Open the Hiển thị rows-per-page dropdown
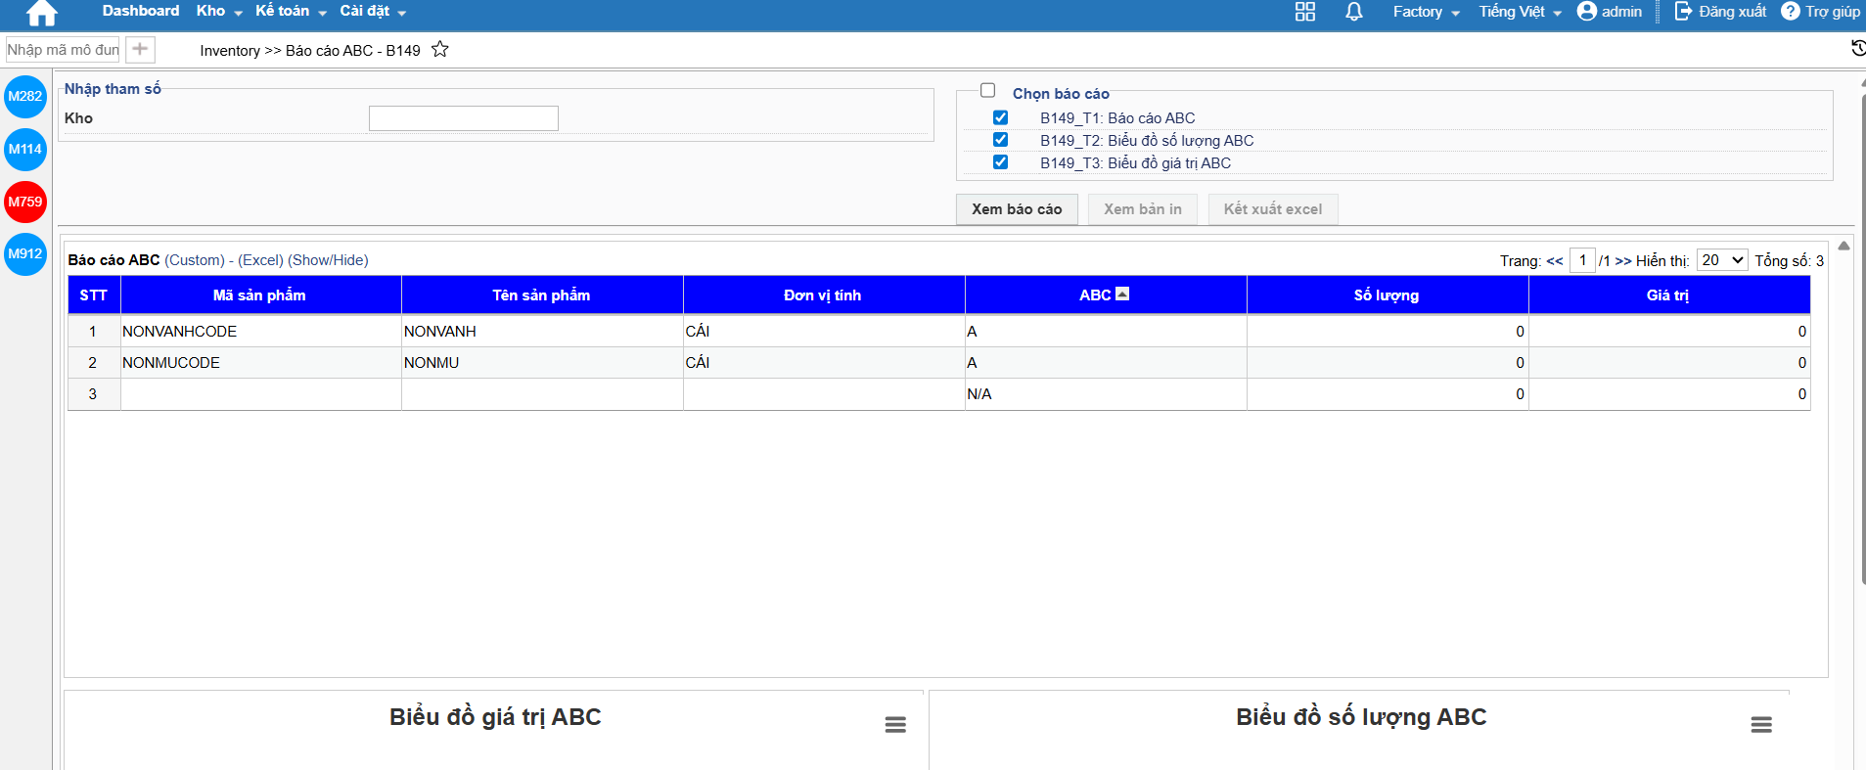 pos(1722,260)
